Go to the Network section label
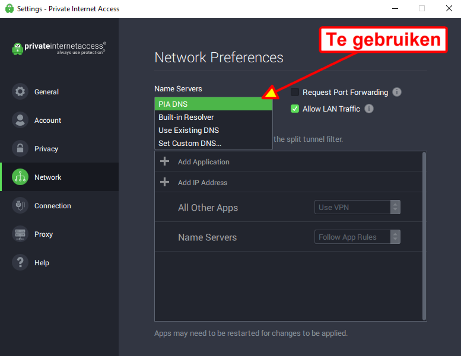This screenshot has height=356, width=461. point(47,177)
